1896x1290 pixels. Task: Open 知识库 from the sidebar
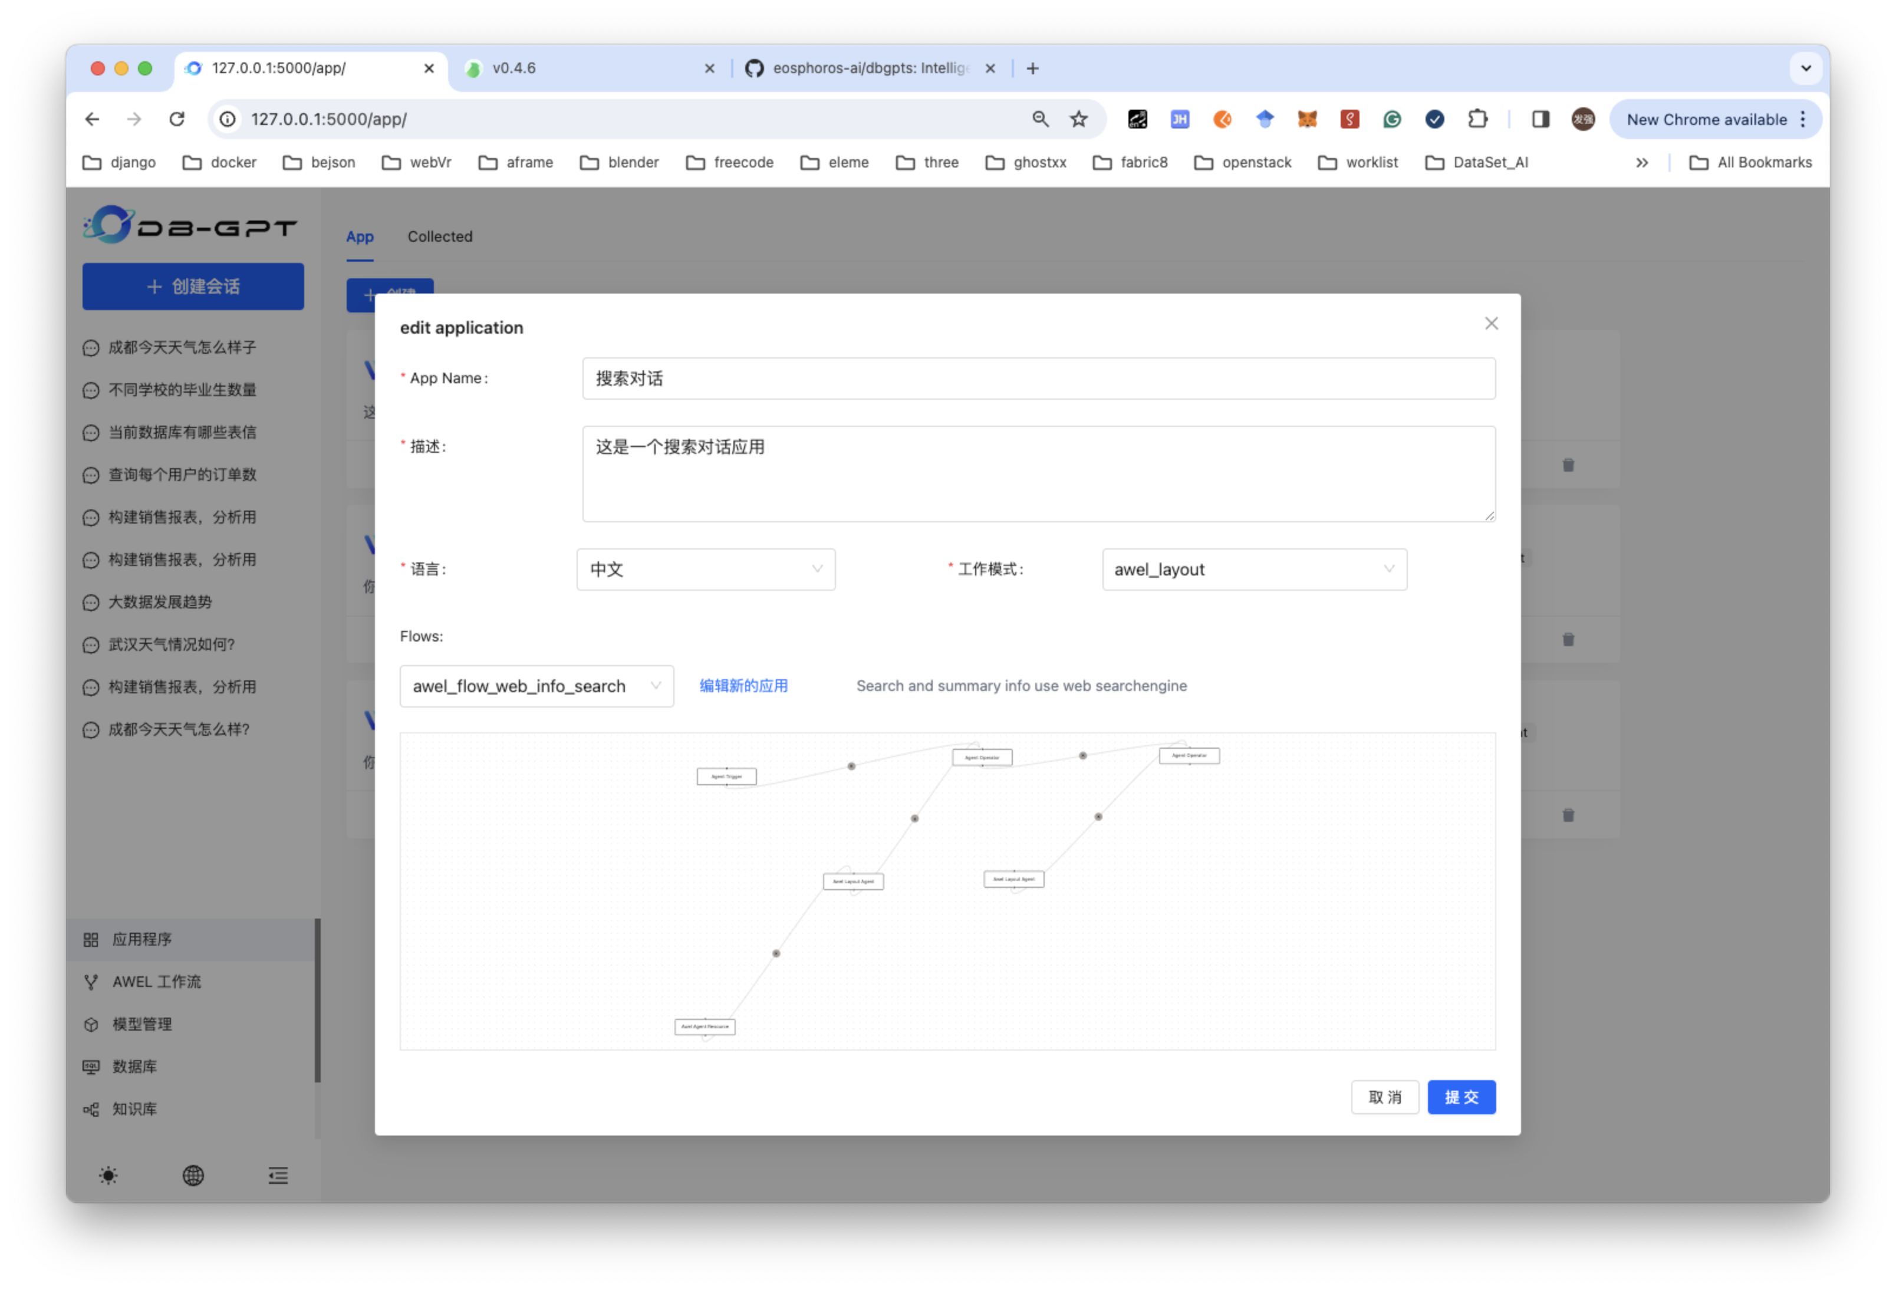tap(134, 1109)
